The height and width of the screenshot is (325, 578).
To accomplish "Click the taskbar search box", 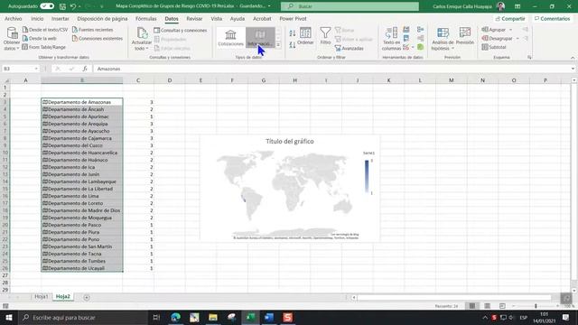I will coord(83,317).
